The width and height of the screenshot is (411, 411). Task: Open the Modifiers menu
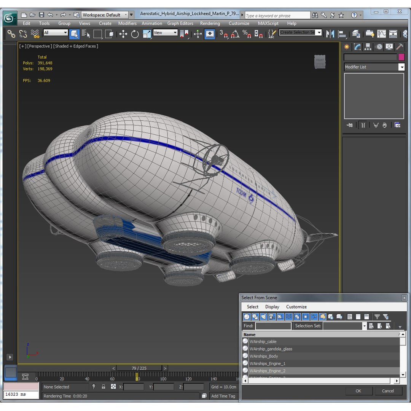127,23
